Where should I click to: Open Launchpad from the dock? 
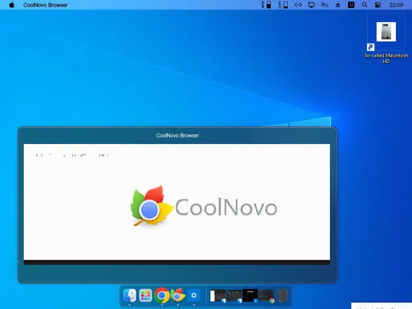coord(146,295)
